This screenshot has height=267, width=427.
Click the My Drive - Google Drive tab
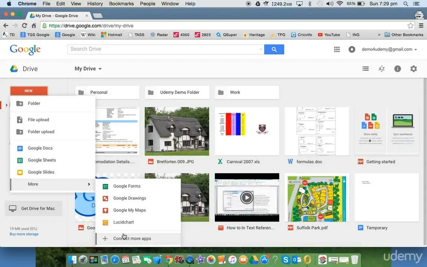[59, 16]
